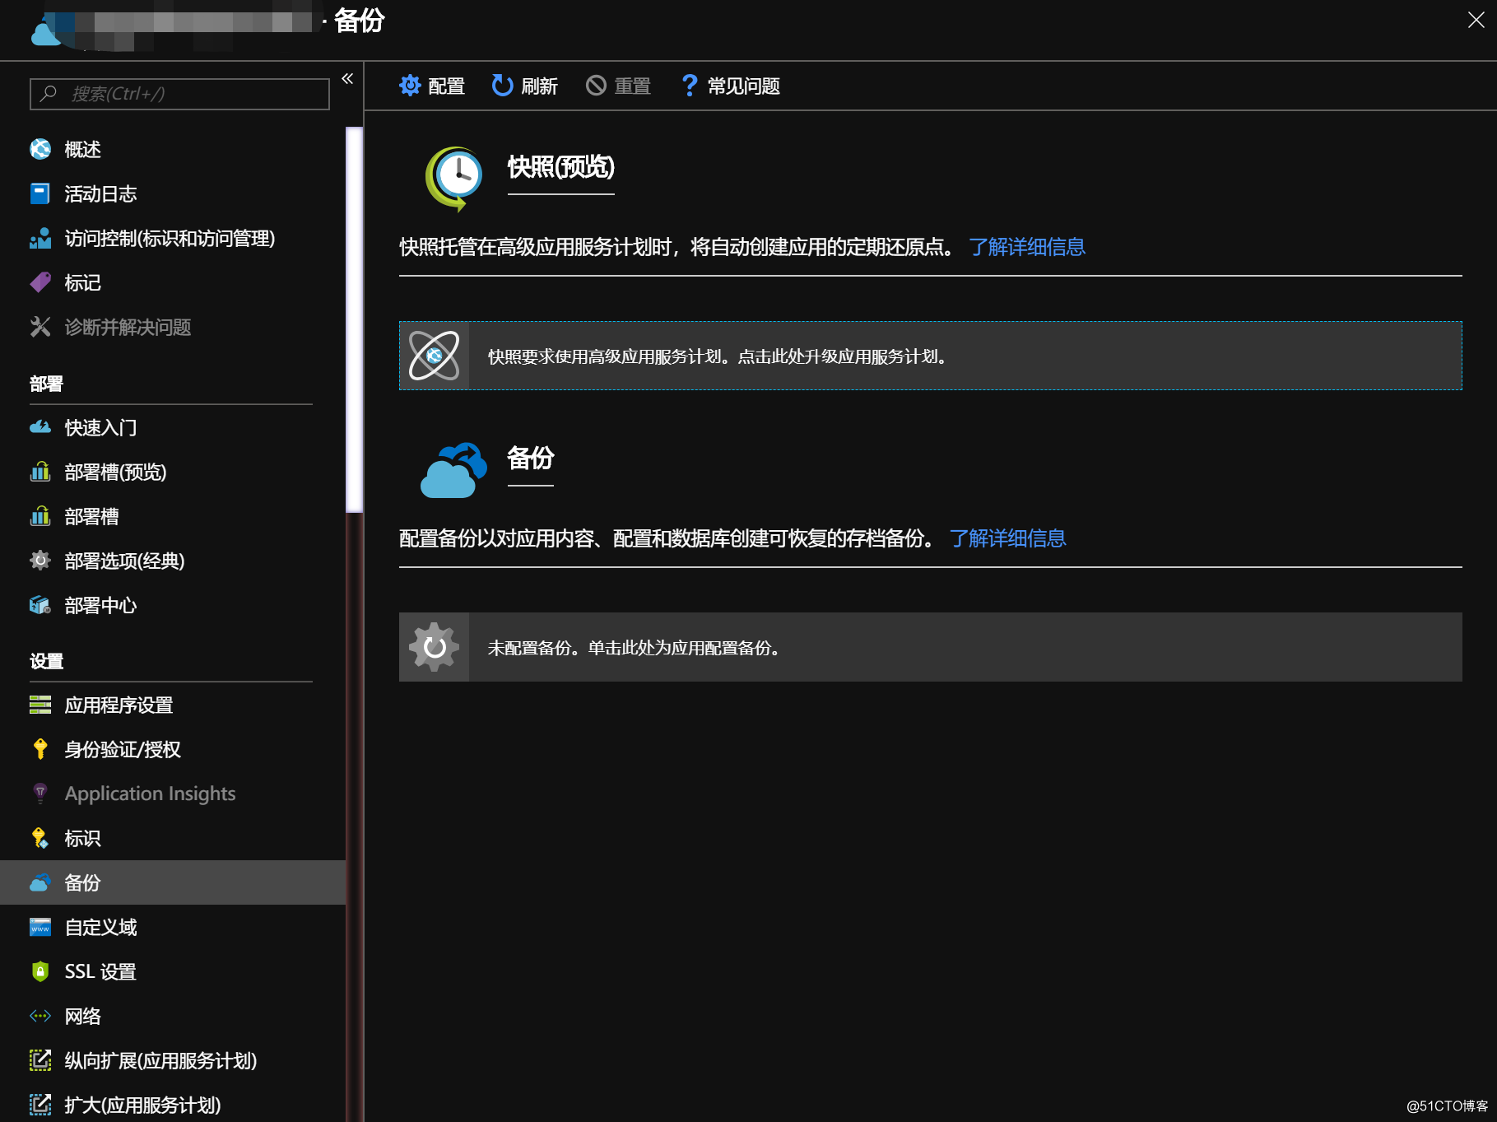Click 未配置备份 banner to configure backup
The image size is (1497, 1122).
coord(931,647)
